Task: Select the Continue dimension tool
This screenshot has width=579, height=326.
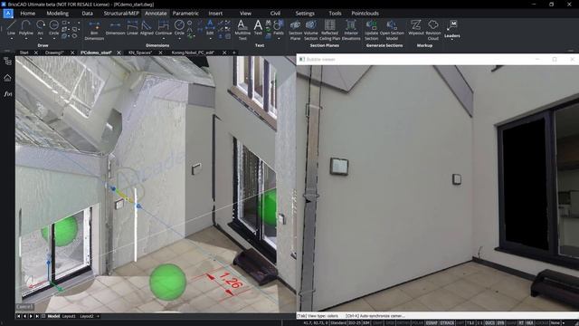Action: point(163,27)
